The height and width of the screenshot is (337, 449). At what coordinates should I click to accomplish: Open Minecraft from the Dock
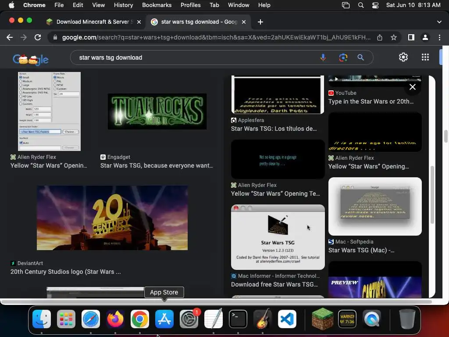322,319
